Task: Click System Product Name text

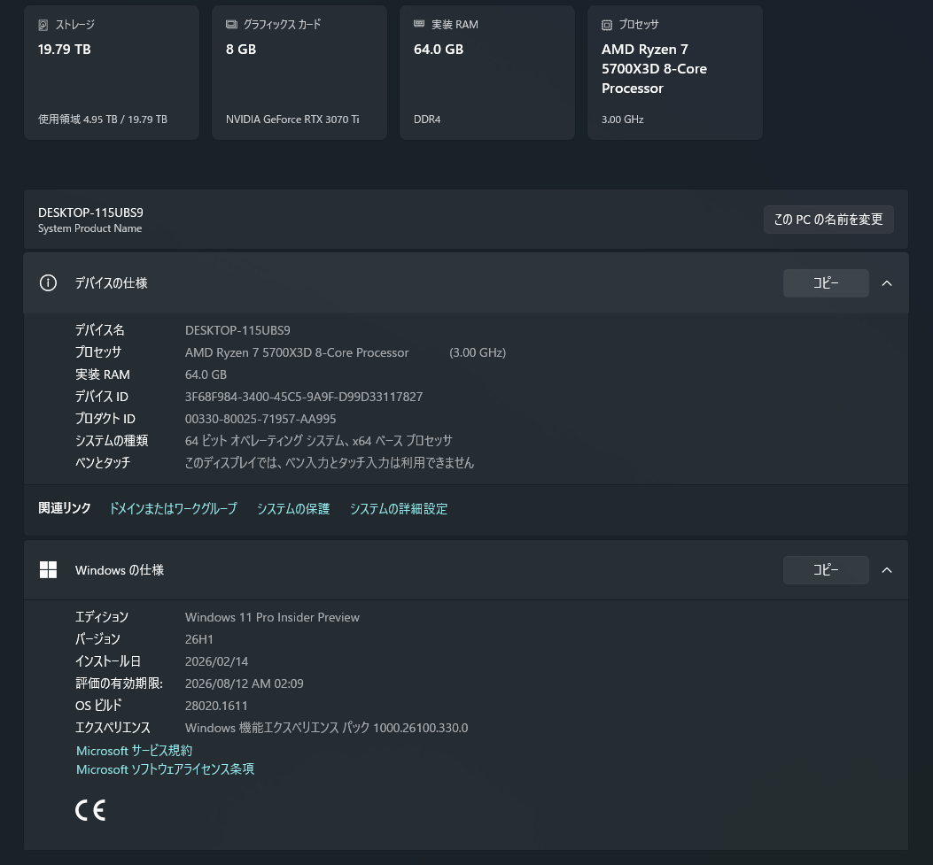Action: (x=89, y=229)
